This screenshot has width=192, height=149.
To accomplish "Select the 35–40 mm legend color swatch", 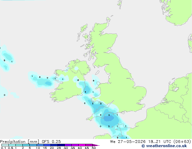I will coord(75,145).
